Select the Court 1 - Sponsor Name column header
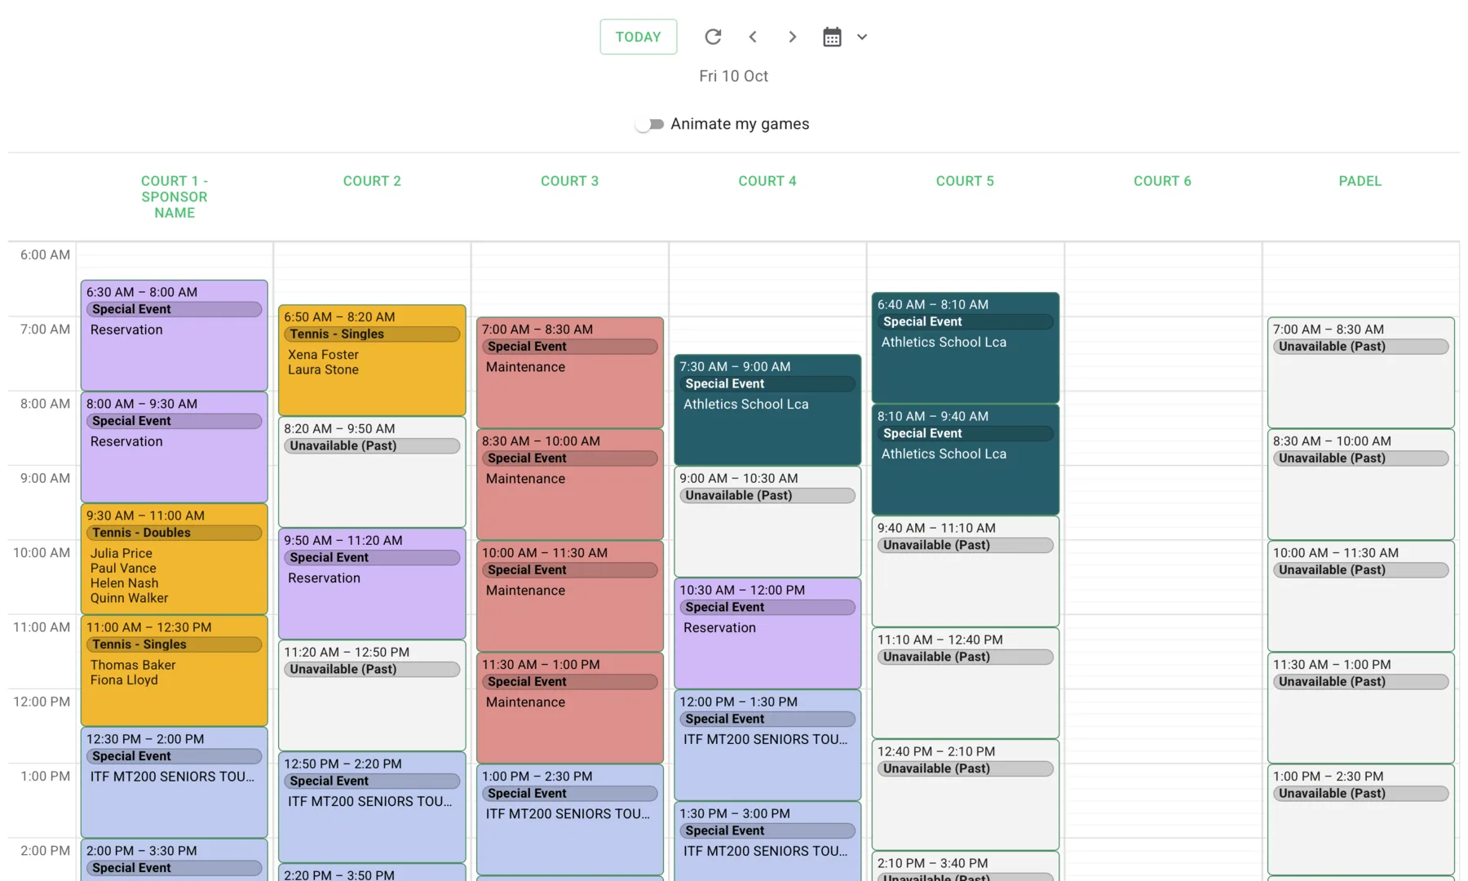The image size is (1468, 881). tap(175, 197)
